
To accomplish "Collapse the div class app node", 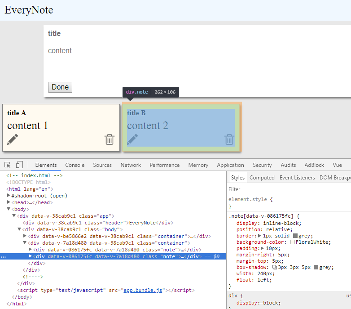I will 14,215.
